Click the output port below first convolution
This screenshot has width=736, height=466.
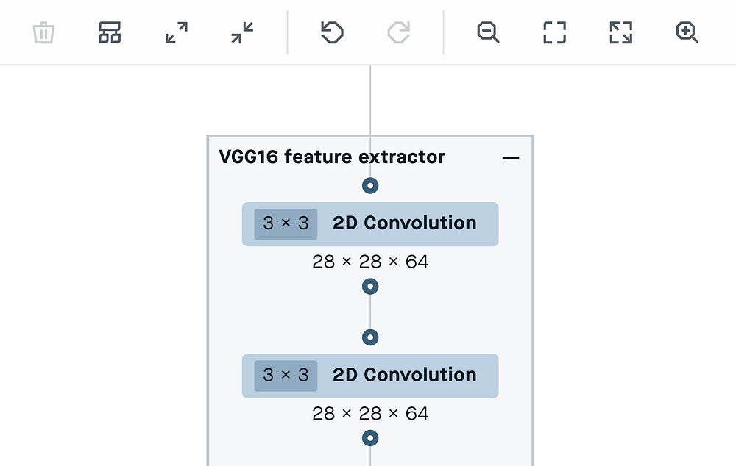[x=370, y=287]
